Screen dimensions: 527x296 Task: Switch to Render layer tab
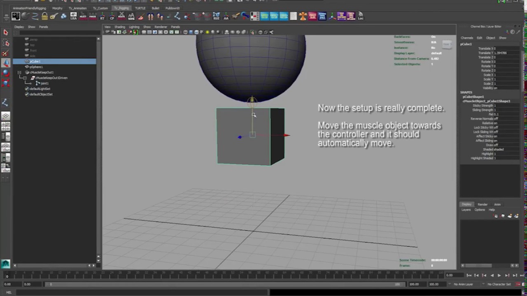point(483,204)
